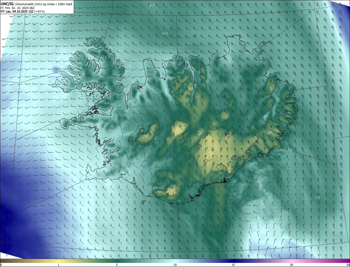Click the 6.7 value label on map
Viewport: 350px width, 267px height.
152,5
